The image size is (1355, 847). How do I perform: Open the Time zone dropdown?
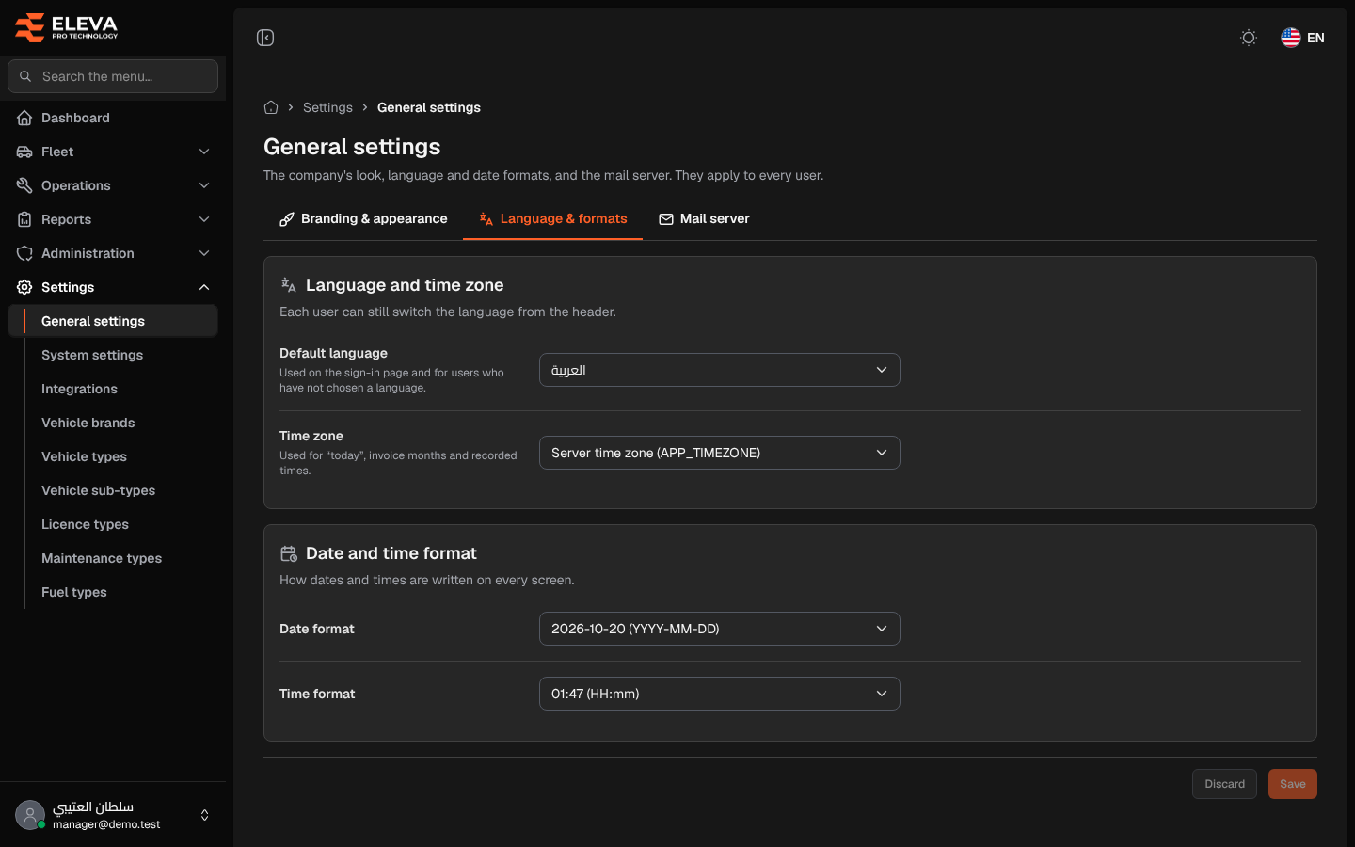coord(720,453)
